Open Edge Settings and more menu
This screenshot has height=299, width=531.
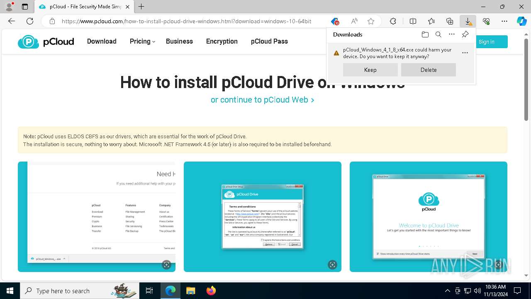pyautogui.click(x=504, y=21)
